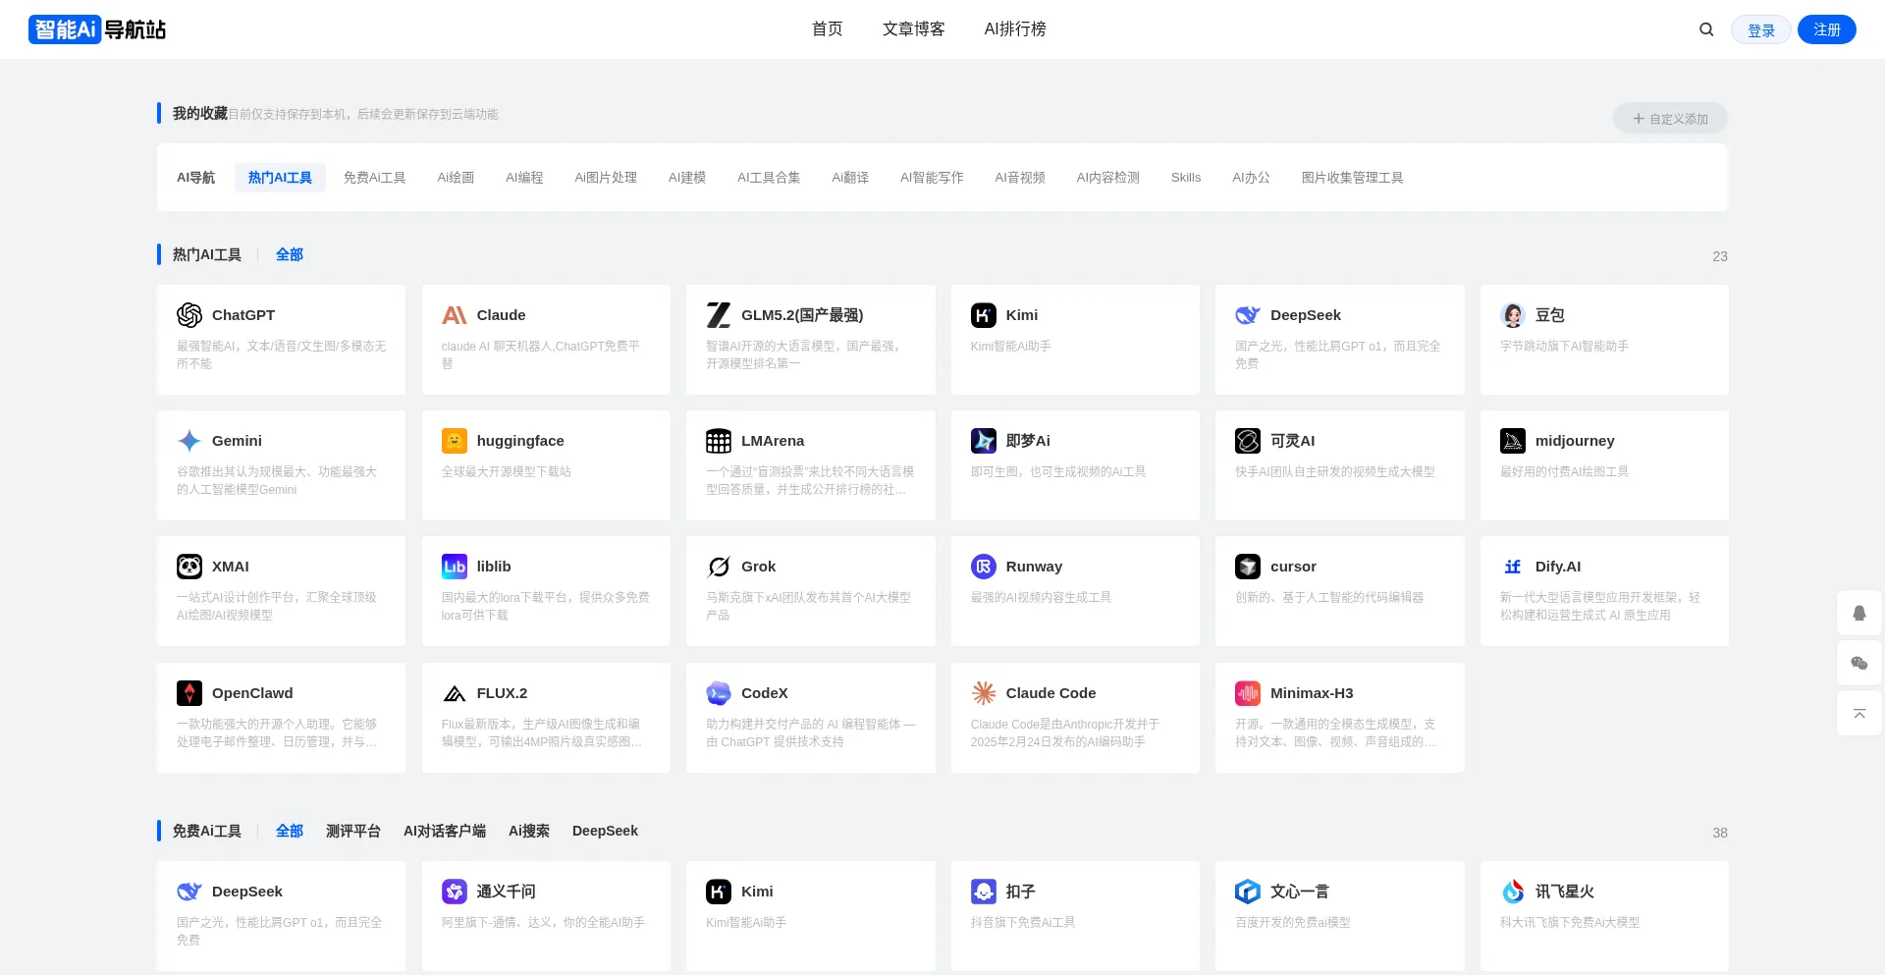Screen dimensions: 1885x975
Task: Select the AI工具合集 tab
Action: coord(769,178)
